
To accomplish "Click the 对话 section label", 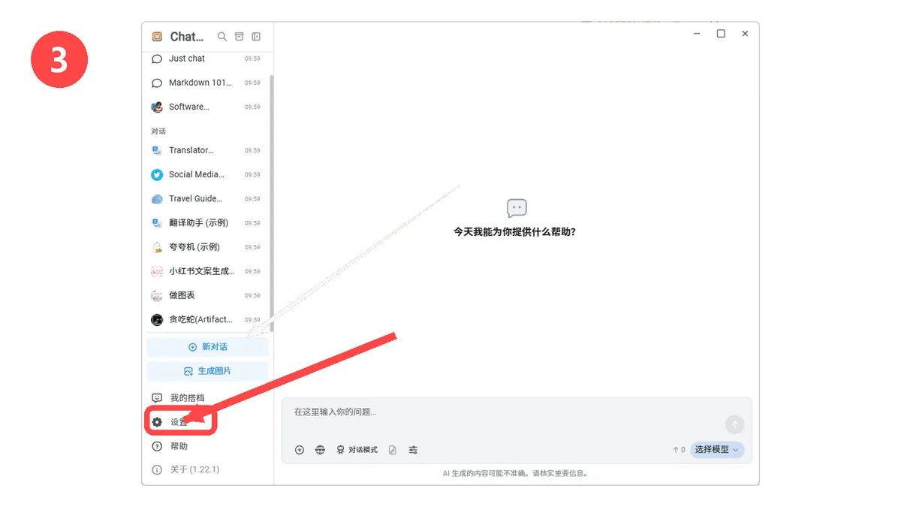I will point(158,131).
